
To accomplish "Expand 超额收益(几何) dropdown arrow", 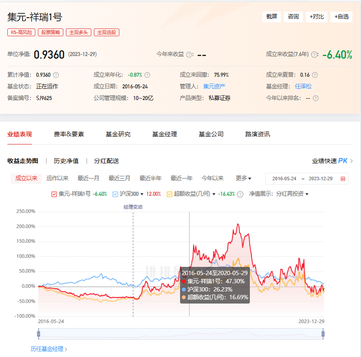I will (x=214, y=194).
